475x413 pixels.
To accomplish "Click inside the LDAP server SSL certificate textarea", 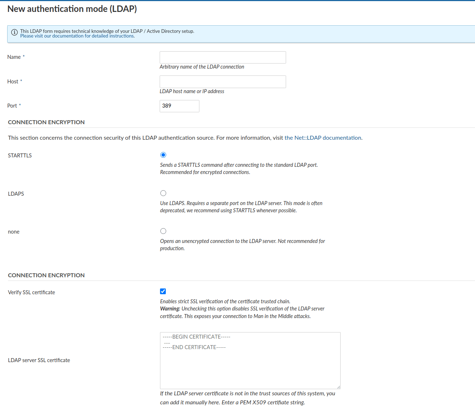I will click(250, 361).
